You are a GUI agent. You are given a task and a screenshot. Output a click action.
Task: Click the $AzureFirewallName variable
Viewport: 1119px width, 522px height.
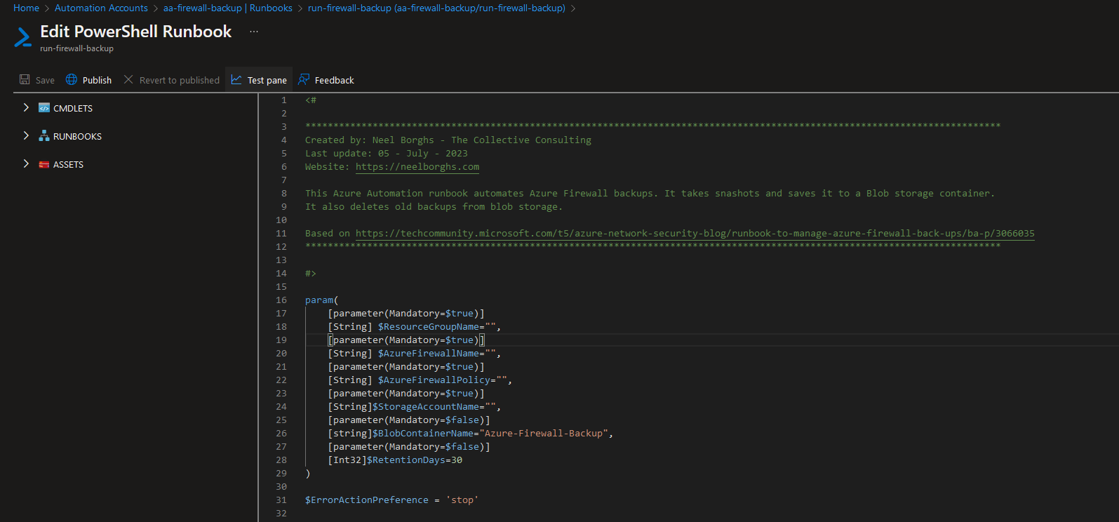[x=429, y=353]
